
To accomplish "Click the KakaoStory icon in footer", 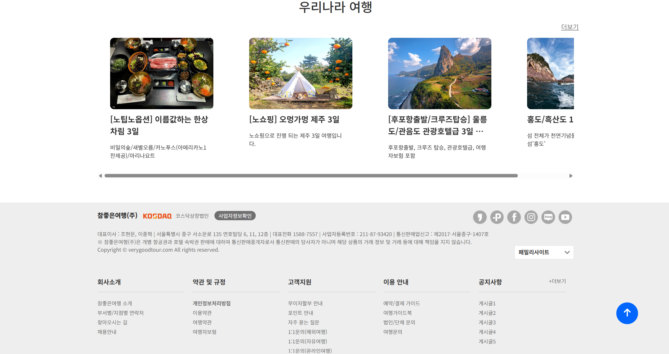I will tap(480, 217).
